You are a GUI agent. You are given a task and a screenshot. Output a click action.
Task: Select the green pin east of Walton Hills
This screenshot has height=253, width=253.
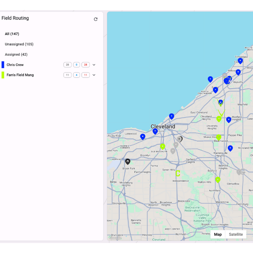coord(218,180)
